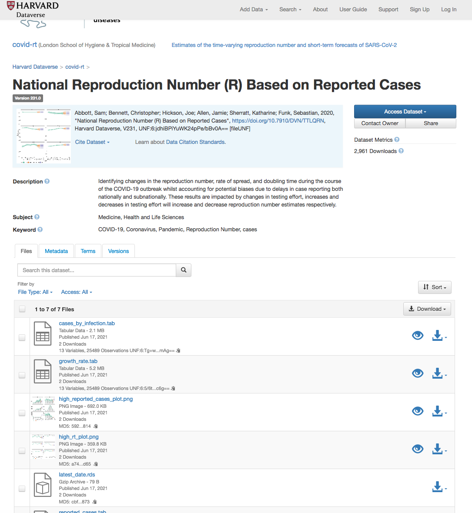Preview high_rt_plot.png with eye icon
The image size is (472, 513).
418,449
